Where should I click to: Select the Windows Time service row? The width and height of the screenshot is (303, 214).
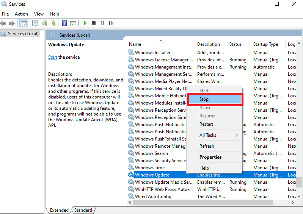pos(212,168)
